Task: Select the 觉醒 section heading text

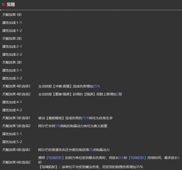Action: pyautogui.click(x=11, y=5)
